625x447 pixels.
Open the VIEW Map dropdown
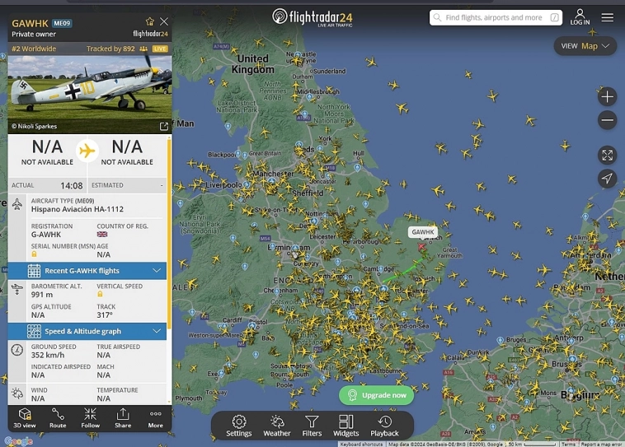tap(585, 46)
